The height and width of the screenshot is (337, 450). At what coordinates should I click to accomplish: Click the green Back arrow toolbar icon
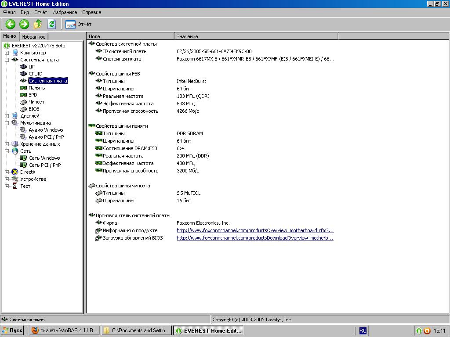[10, 24]
